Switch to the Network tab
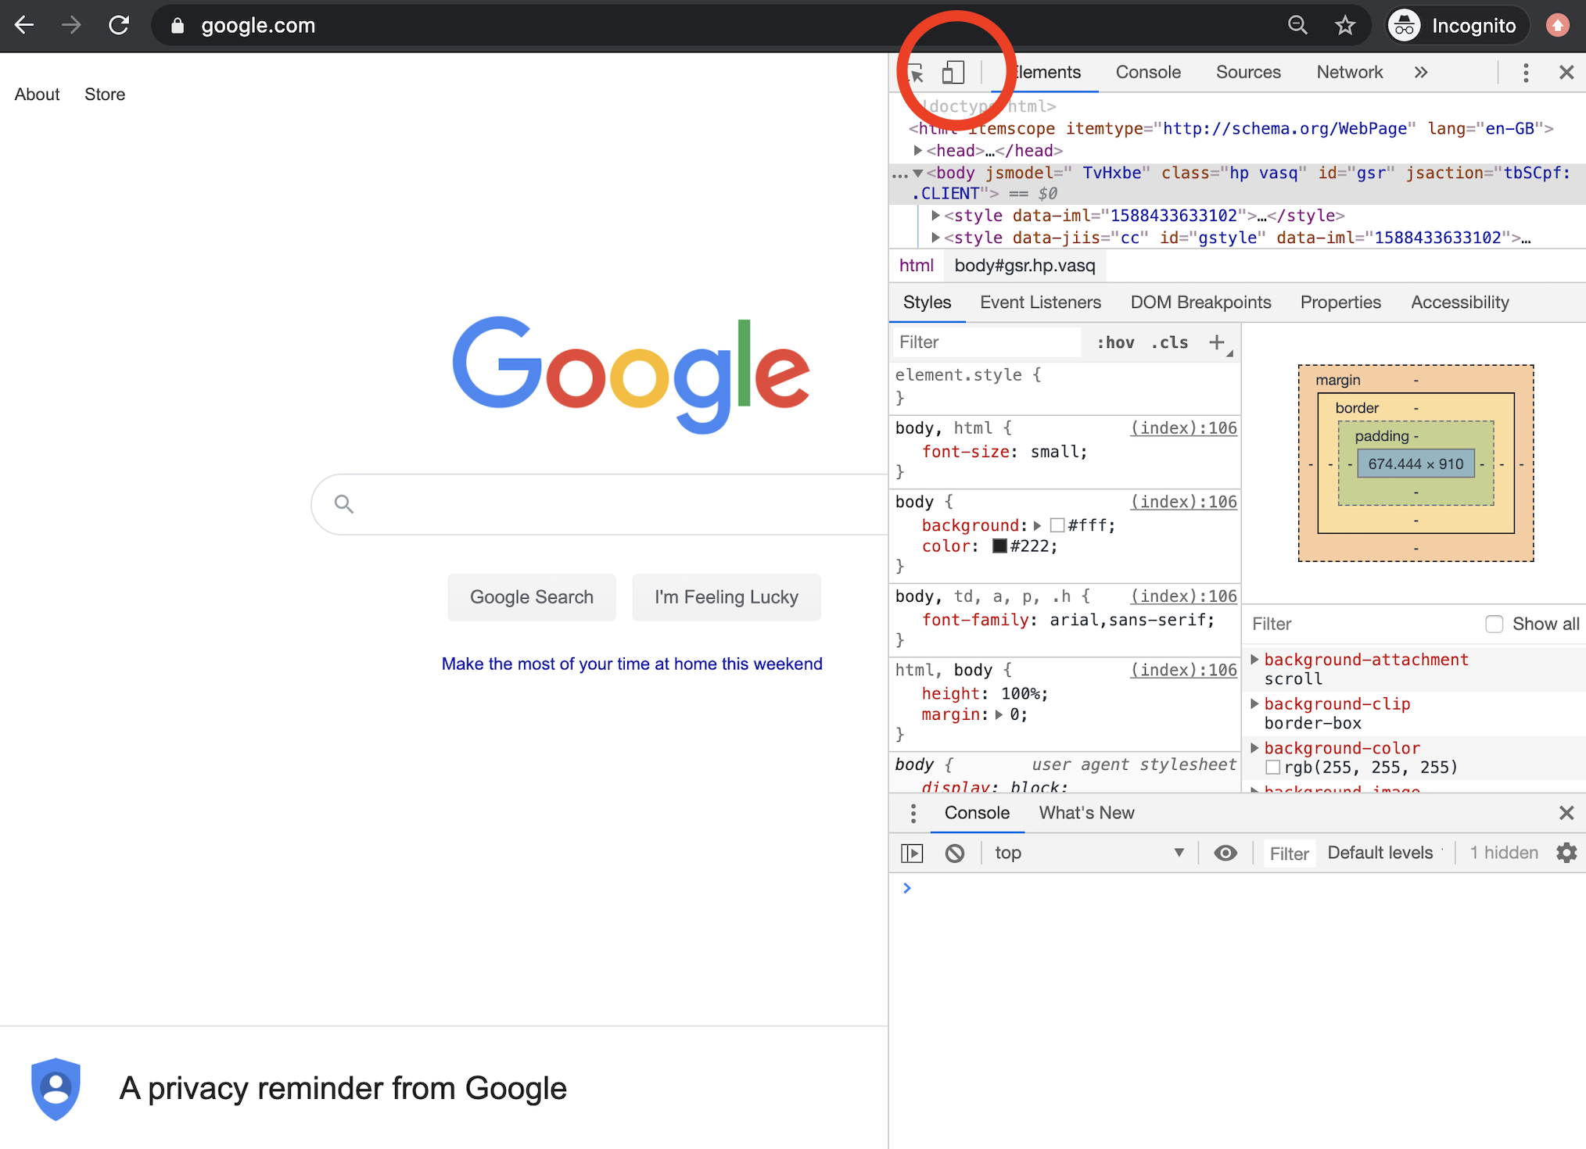Screen dimensions: 1586x1149 (x=1349, y=73)
